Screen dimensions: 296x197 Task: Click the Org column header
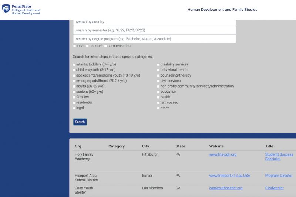[78, 146]
